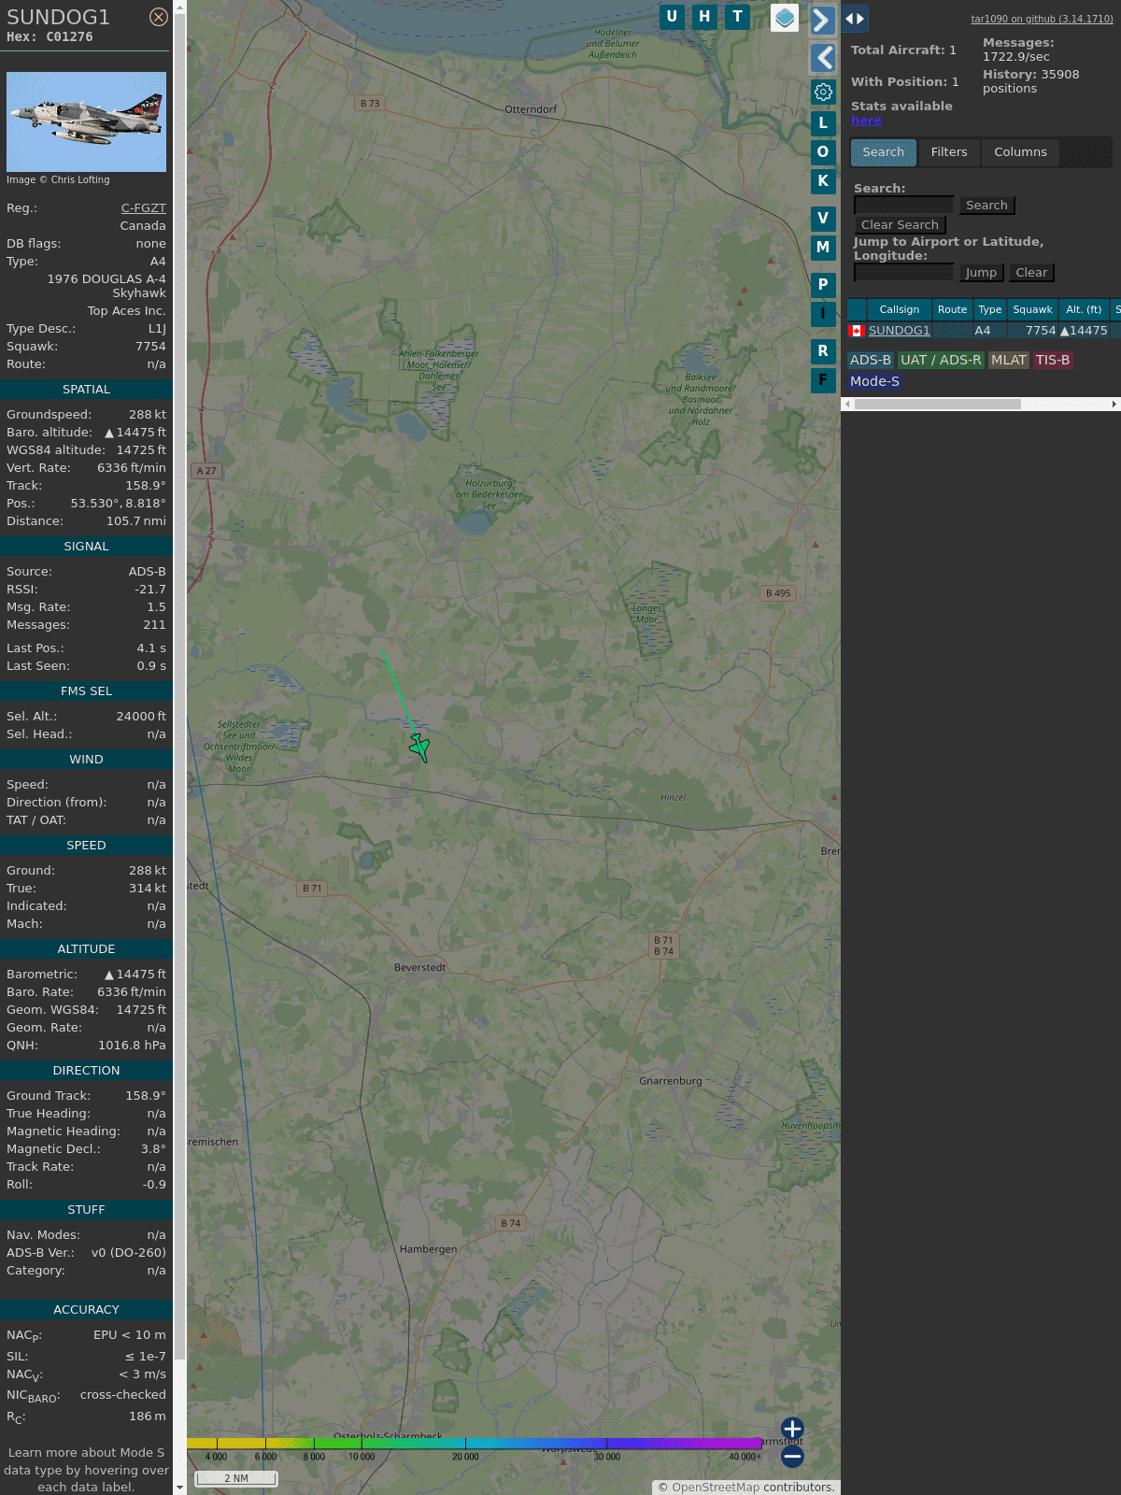The height and width of the screenshot is (1495, 1121).
Task: Click the Clear Search button
Action: click(900, 225)
